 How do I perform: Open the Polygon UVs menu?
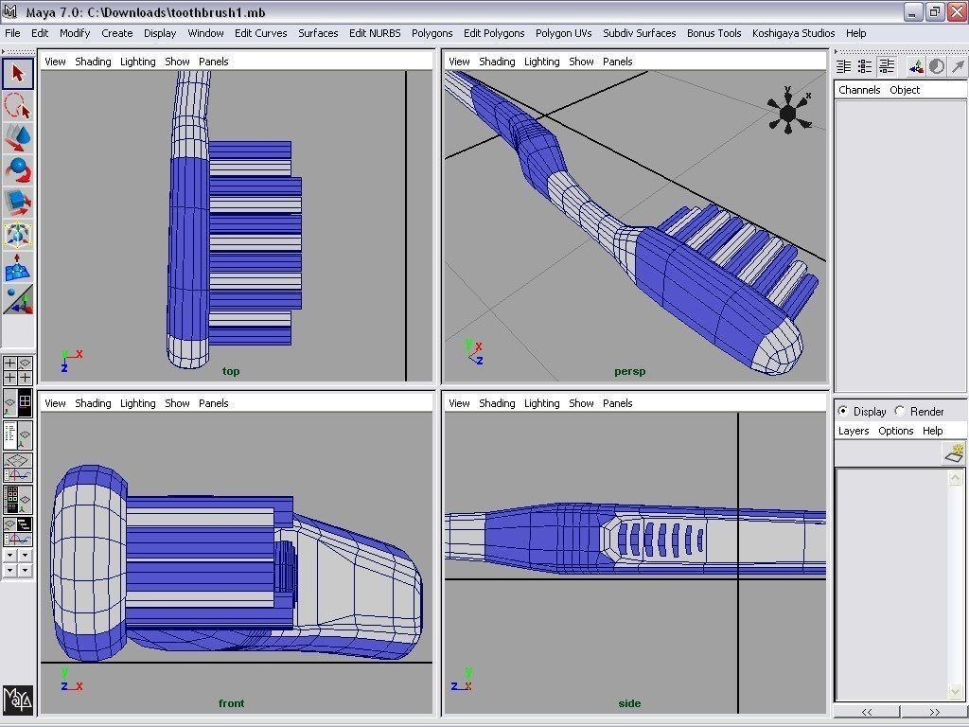(x=563, y=33)
